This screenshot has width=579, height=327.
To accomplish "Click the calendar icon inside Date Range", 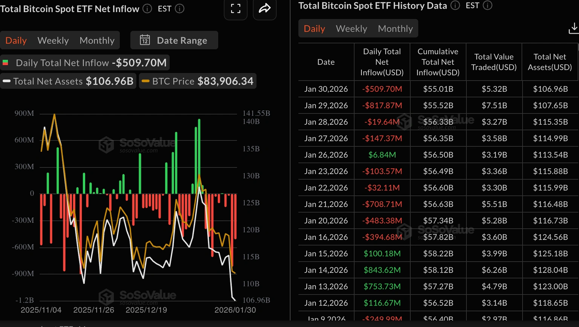I will pyautogui.click(x=146, y=40).
